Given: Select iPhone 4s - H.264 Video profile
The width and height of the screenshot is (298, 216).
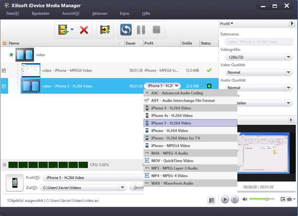Looking at the screenshot, I should [x=171, y=115].
